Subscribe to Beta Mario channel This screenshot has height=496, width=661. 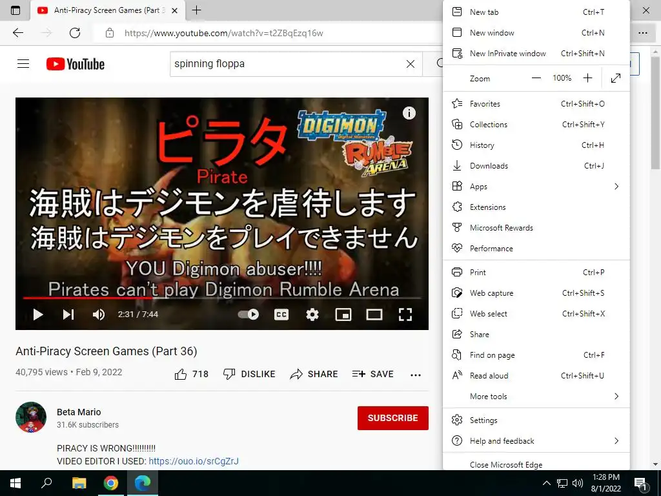(393, 418)
